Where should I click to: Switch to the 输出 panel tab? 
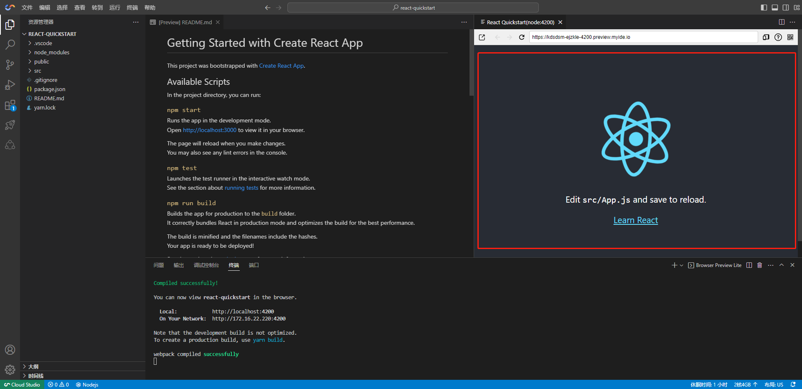179,265
